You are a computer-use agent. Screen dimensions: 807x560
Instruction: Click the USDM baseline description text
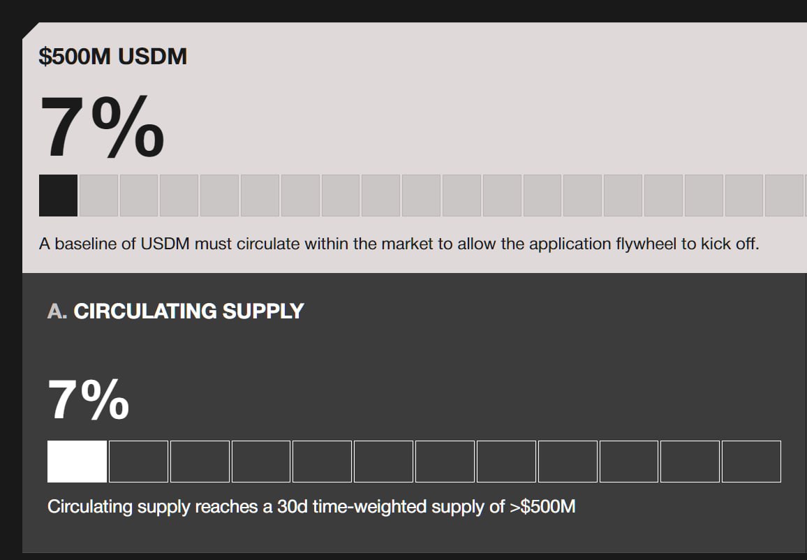(x=399, y=244)
